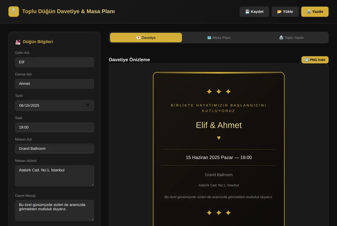Edit the Damat Adı field
The width and height of the screenshot is (337, 226).
coord(54,84)
